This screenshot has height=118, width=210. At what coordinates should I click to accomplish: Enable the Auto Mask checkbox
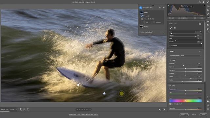click(x=170, y=46)
